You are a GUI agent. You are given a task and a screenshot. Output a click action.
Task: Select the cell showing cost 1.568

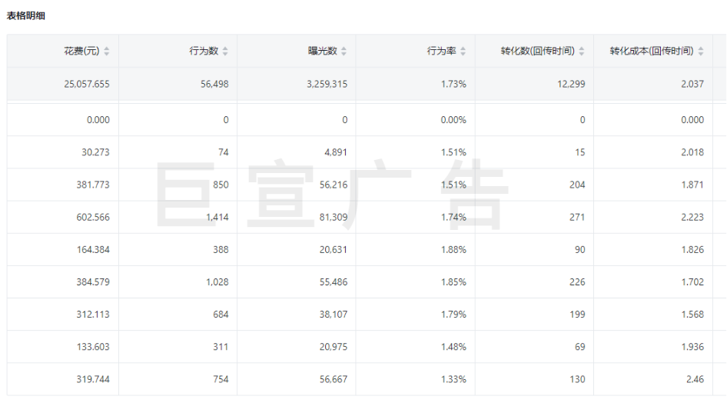tap(692, 315)
